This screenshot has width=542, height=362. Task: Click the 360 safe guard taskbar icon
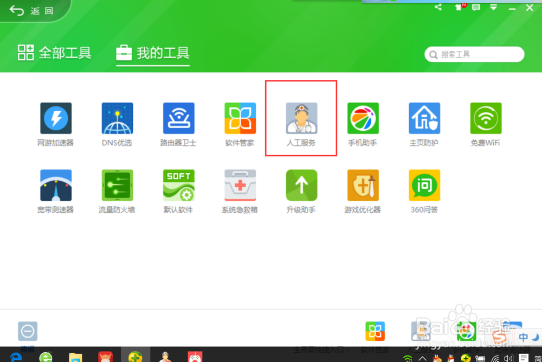[135, 357]
